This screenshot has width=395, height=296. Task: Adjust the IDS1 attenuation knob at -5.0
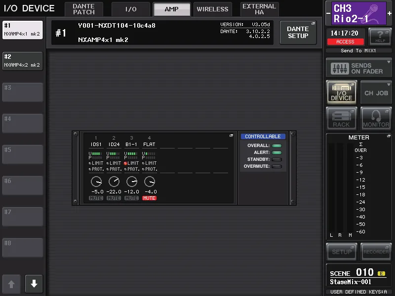[96, 182]
